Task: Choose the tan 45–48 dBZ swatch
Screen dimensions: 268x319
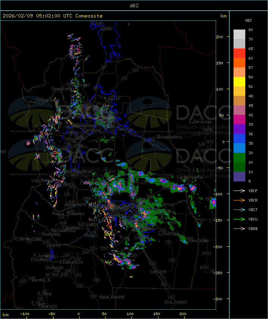Action: click(239, 101)
